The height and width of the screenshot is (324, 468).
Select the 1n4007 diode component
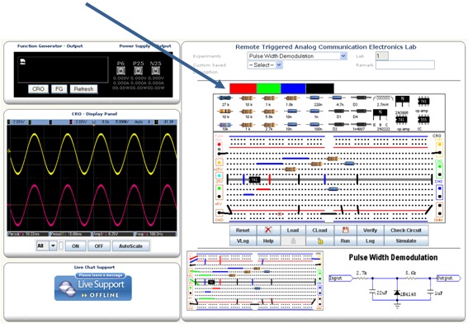[361, 124]
